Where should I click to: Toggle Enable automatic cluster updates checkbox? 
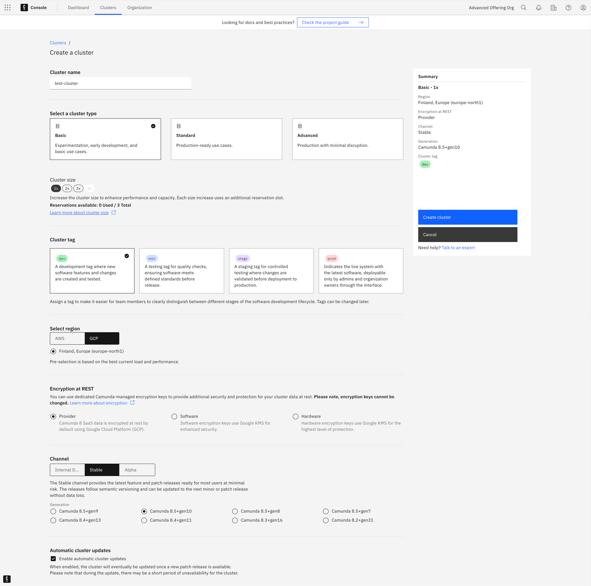[53, 558]
